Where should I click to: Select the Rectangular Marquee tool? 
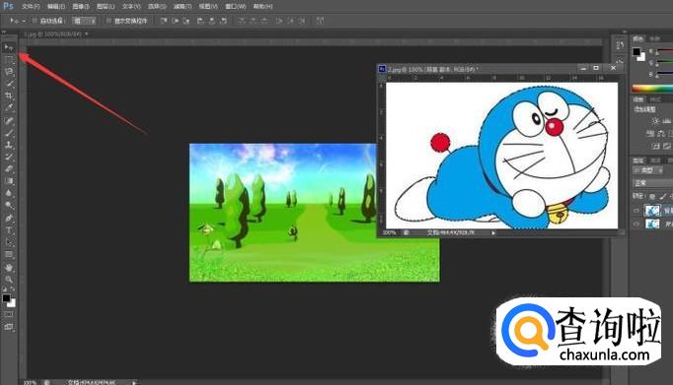coord(9,60)
